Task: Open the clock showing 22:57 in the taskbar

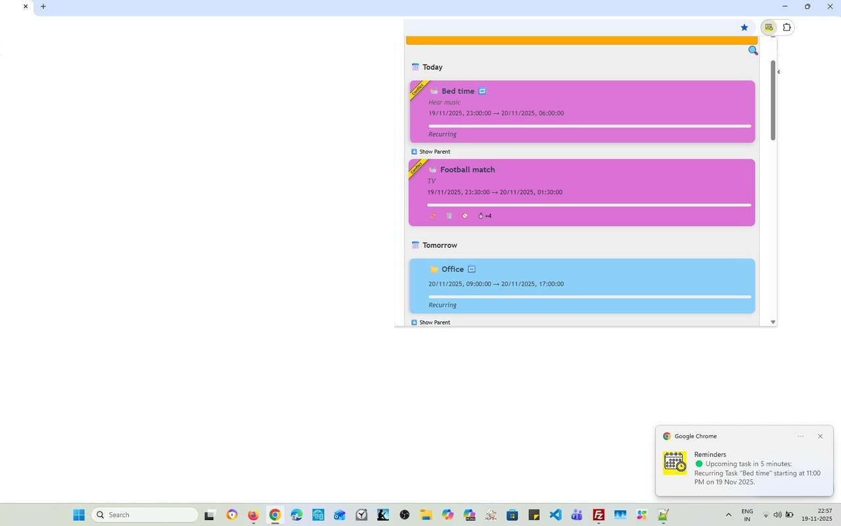Action: pos(817,515)
